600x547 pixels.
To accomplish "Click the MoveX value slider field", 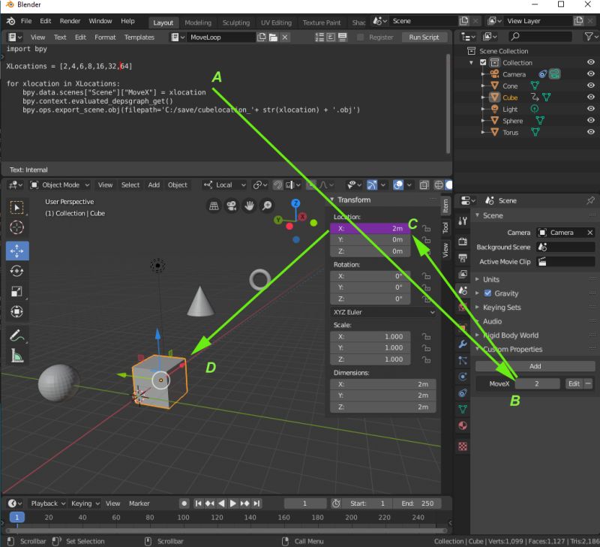I will [537, 384].
